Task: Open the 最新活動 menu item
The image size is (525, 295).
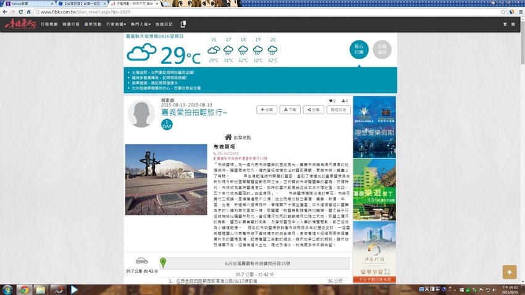Action: tap(93, 24)
